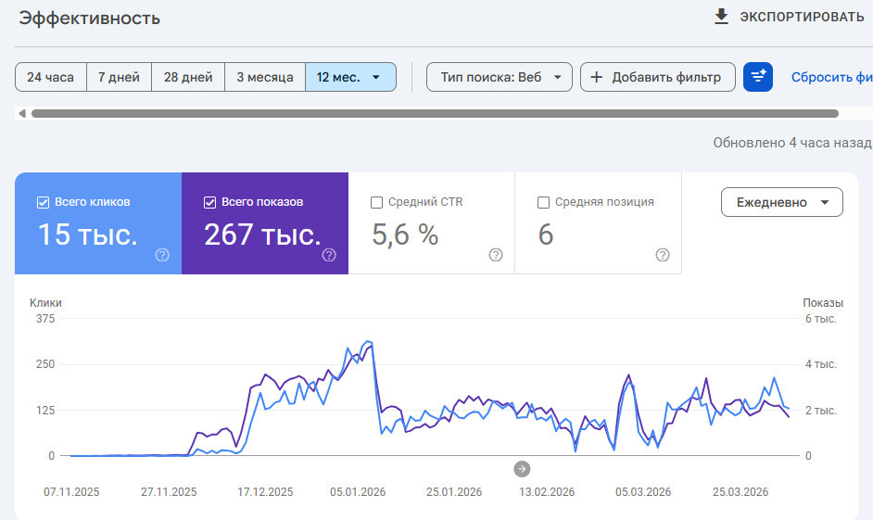
Task: Enable the Средний CTR checkbox
Action: coord(376,202)
